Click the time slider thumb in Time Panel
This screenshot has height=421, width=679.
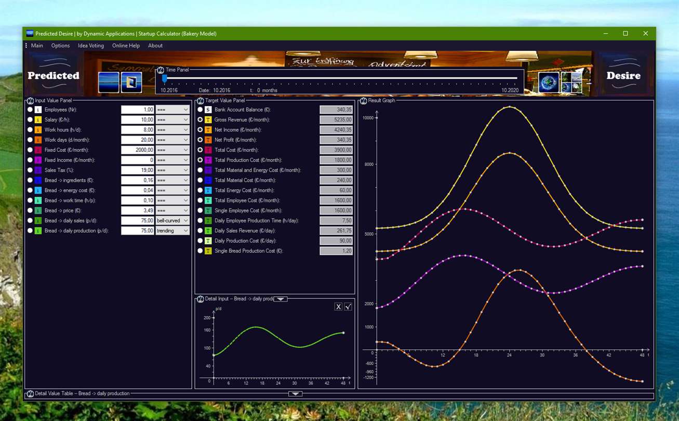point(164,78)
